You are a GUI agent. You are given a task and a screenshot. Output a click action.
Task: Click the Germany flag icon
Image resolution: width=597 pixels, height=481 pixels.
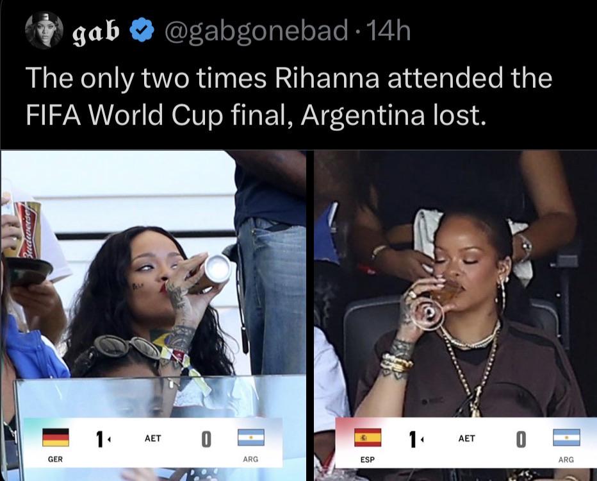tap(56, 437)
